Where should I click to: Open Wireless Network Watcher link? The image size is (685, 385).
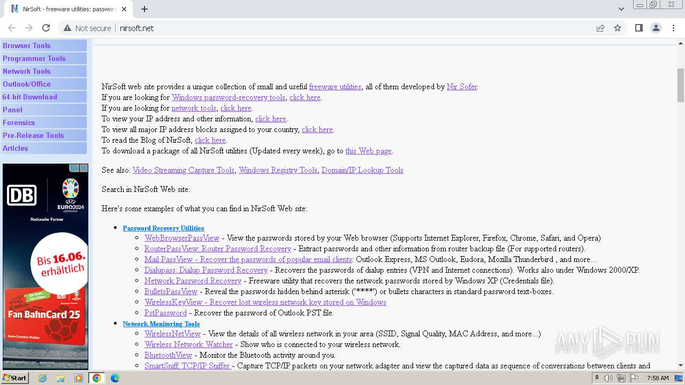click(x=188, y=344)
